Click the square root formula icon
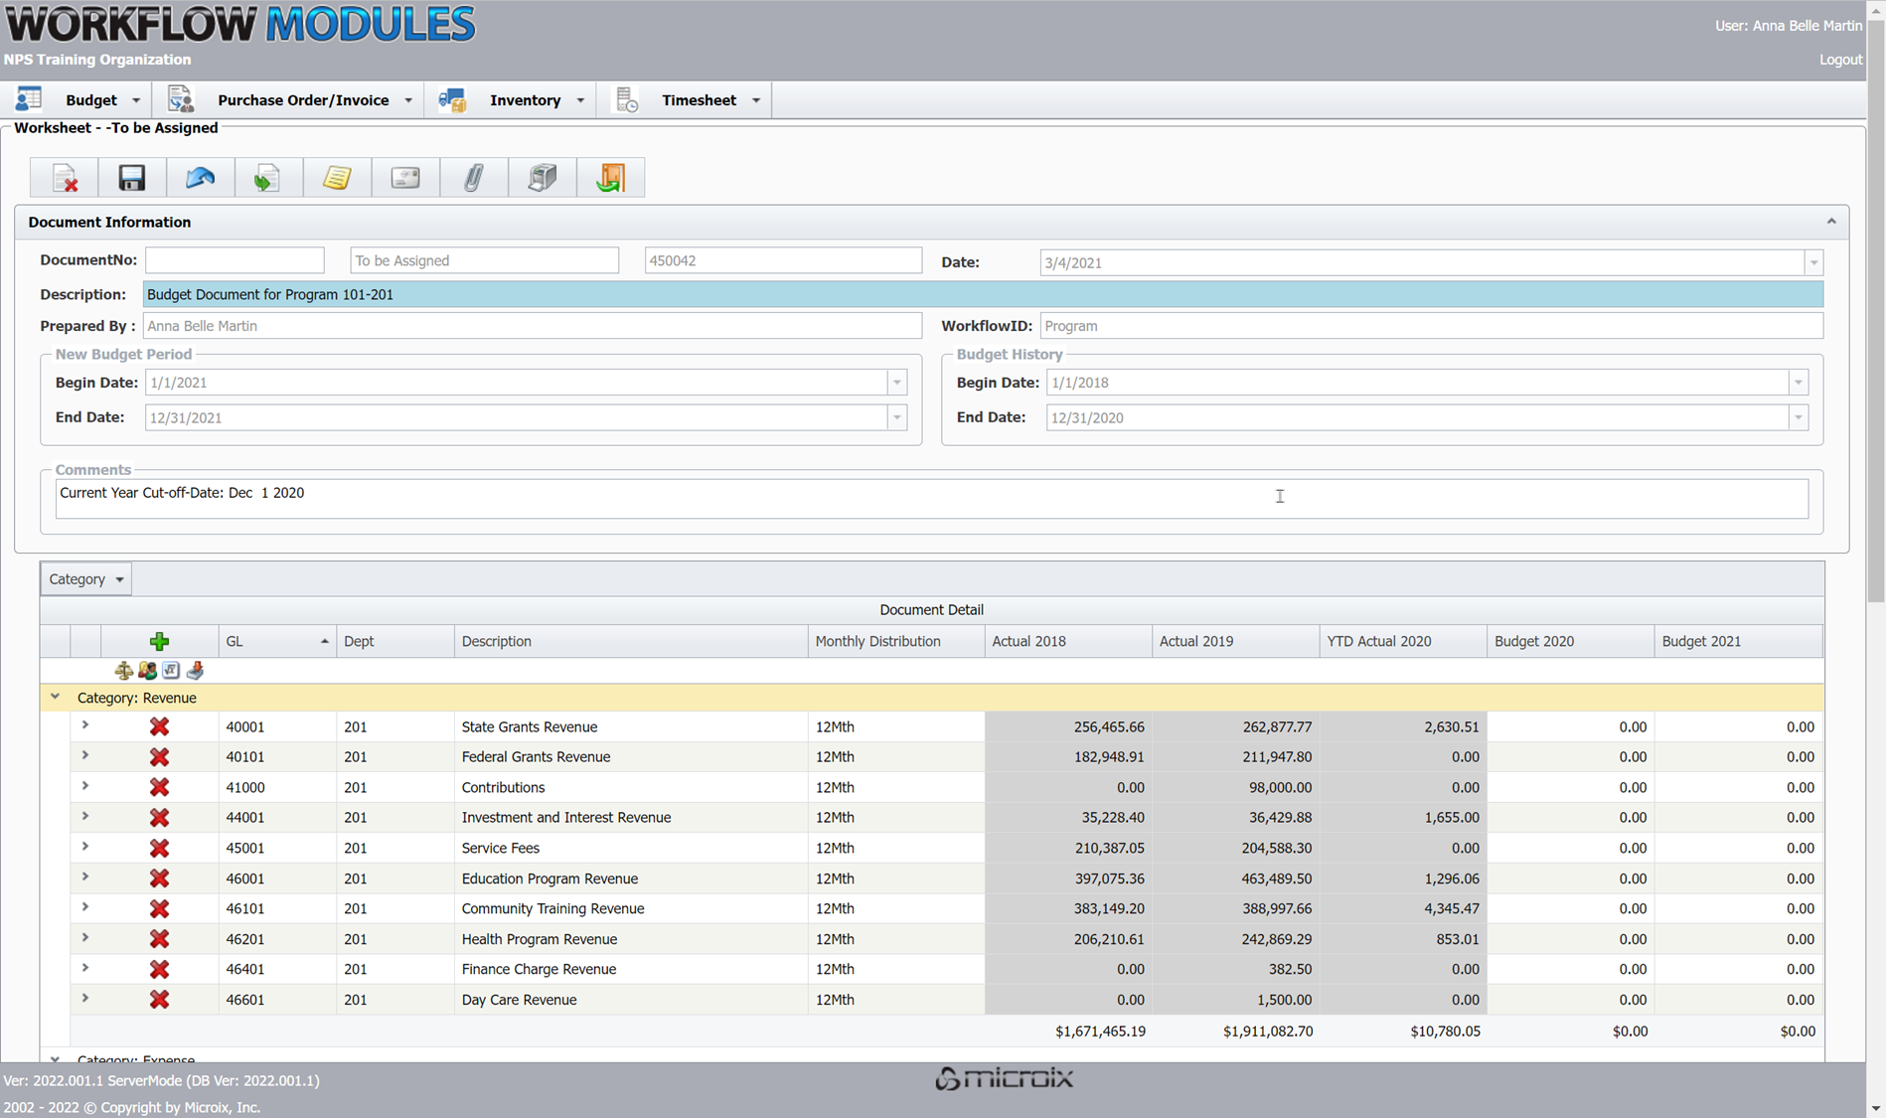Viewport: 1886px width, 1118px height. tap(171, 671)
